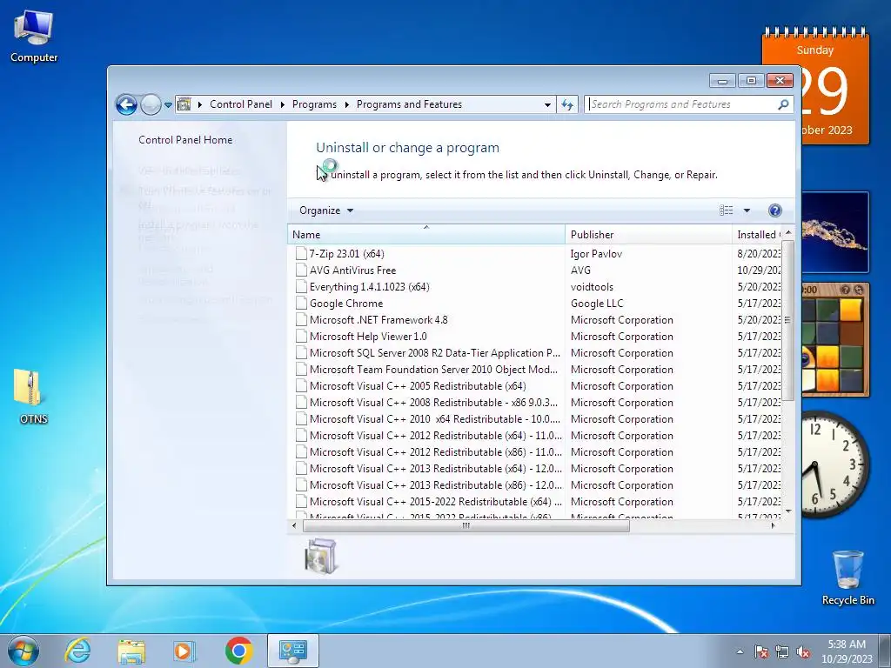Select Visual C++ 2015-2022 Redistributable (x64) entry
The height and width of the screenshot is (668, 891).
435,501
